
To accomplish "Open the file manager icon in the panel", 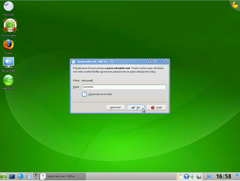I will 29,177.
